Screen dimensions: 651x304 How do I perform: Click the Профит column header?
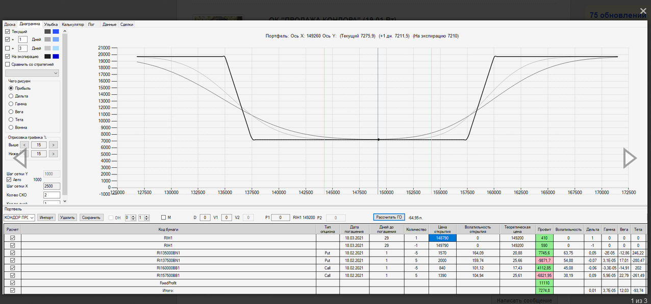coord(544,230)
